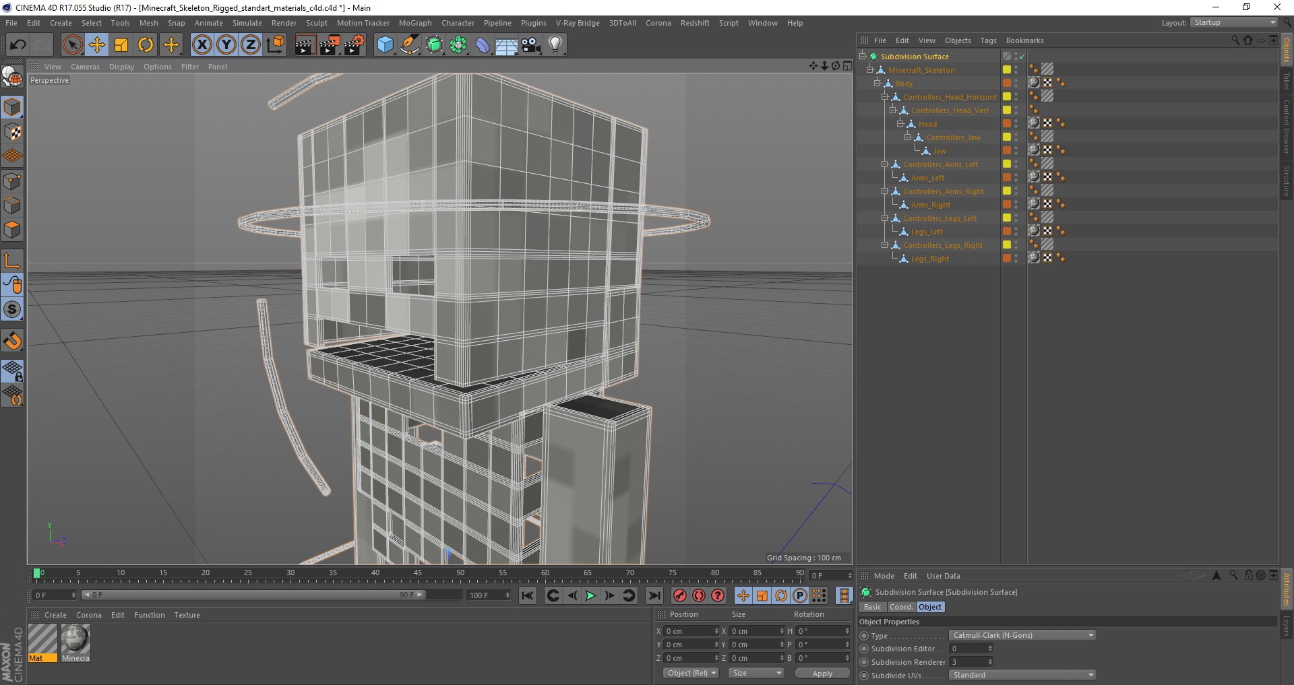Open the Type Catmull-Clark dropdown
The width and height of the screenshot is (1294, 685).
1022,635
